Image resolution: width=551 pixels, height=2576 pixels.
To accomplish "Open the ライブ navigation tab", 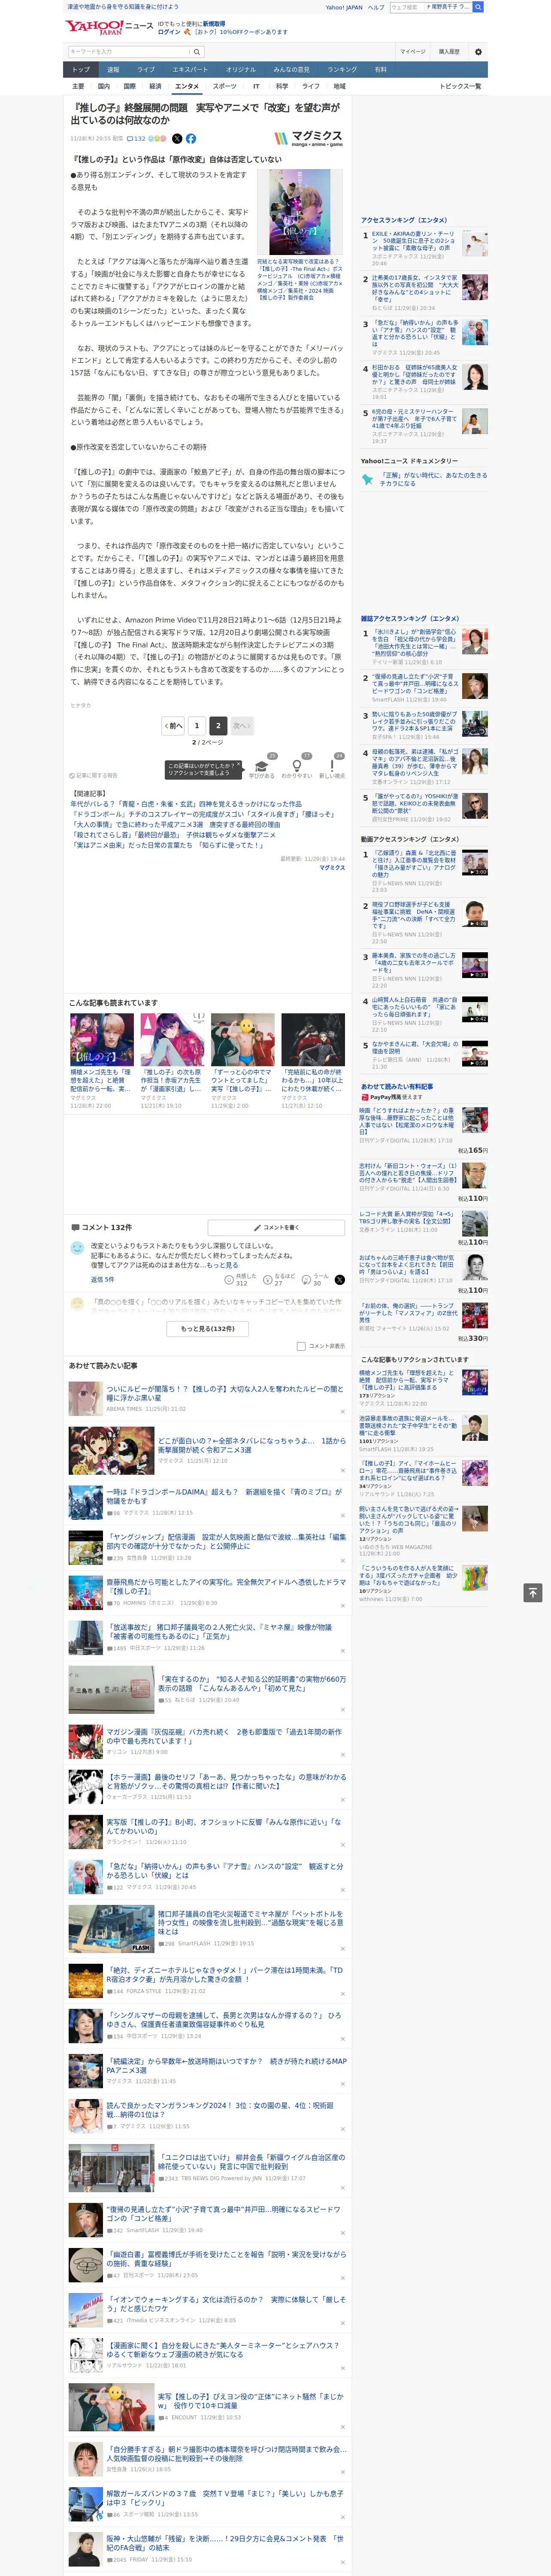I will coord(146,70).
